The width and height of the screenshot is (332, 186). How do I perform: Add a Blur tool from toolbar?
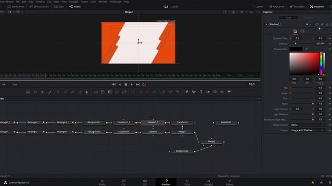tap(87, 92)
